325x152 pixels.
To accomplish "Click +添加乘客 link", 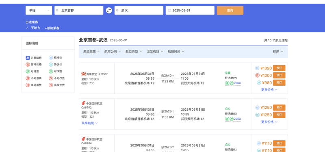I will tap(52, 28).
